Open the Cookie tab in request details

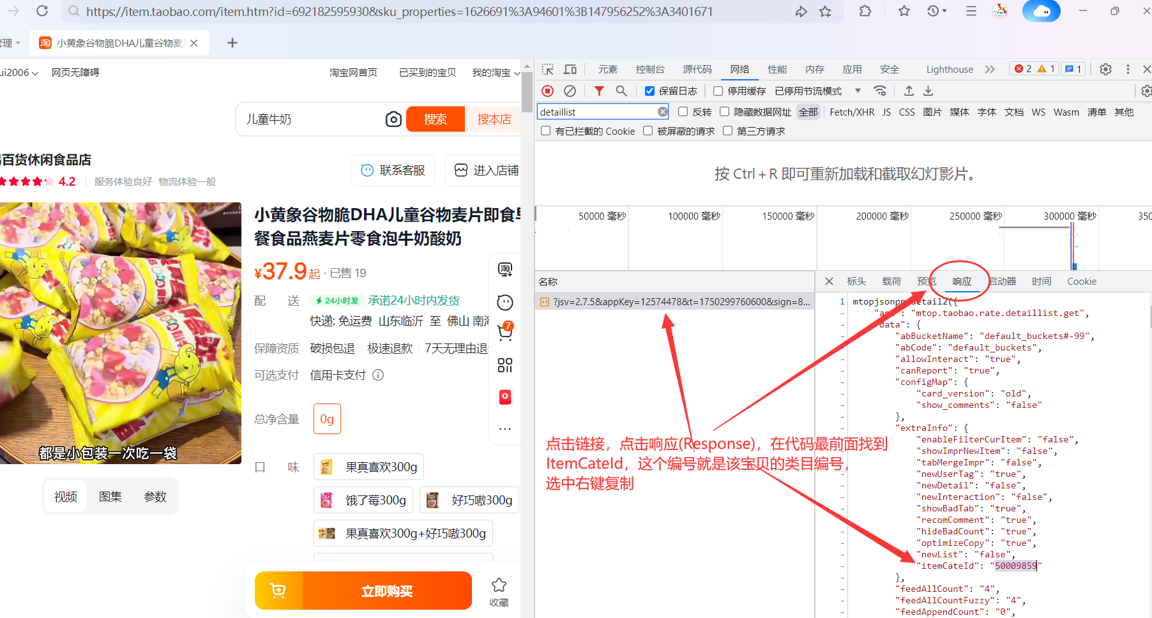(x=1081, y=282)
